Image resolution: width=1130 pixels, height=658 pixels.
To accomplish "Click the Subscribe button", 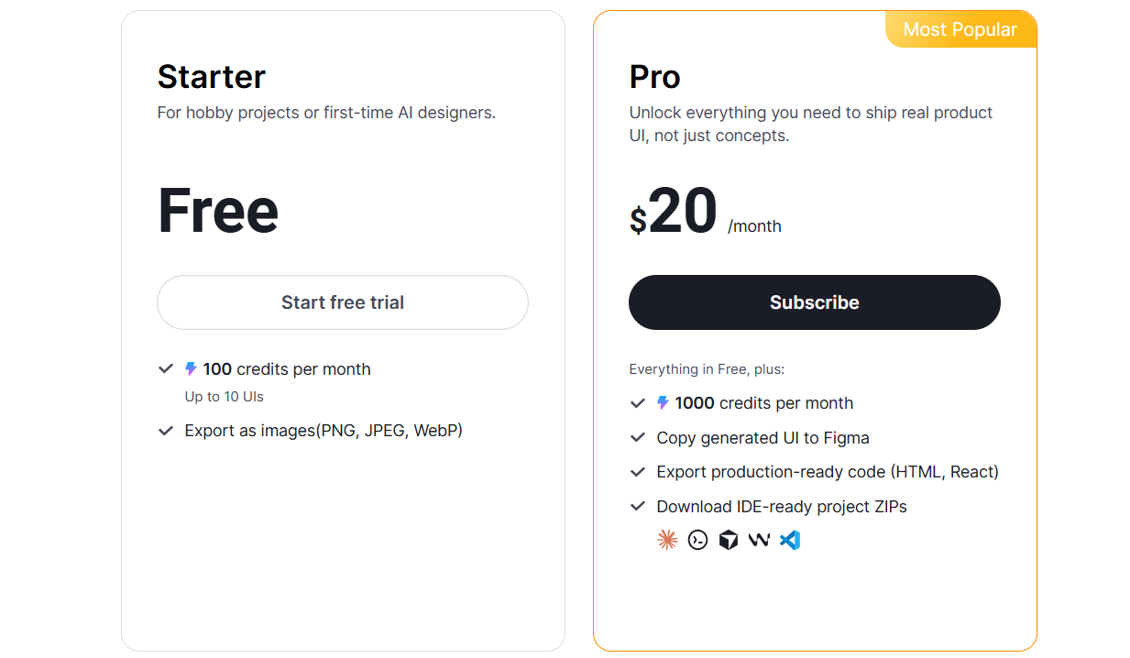I will coord(814,302).
